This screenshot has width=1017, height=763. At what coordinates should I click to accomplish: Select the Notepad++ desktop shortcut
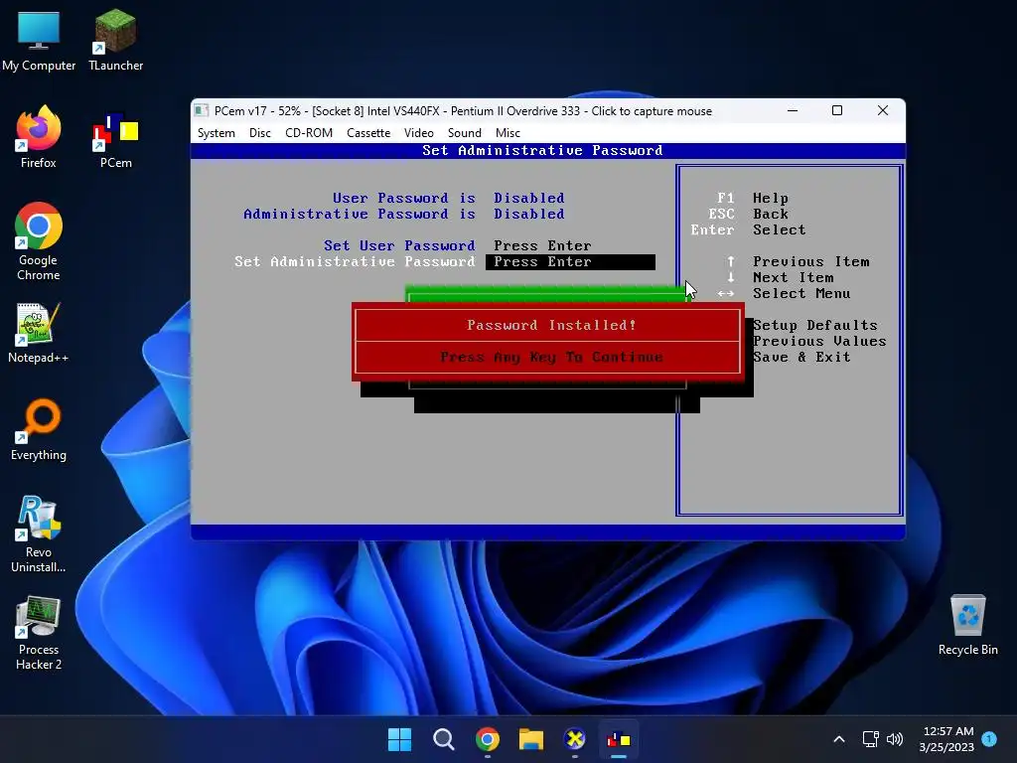(39, 332)
